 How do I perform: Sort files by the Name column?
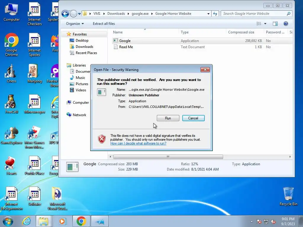[145, 32]
